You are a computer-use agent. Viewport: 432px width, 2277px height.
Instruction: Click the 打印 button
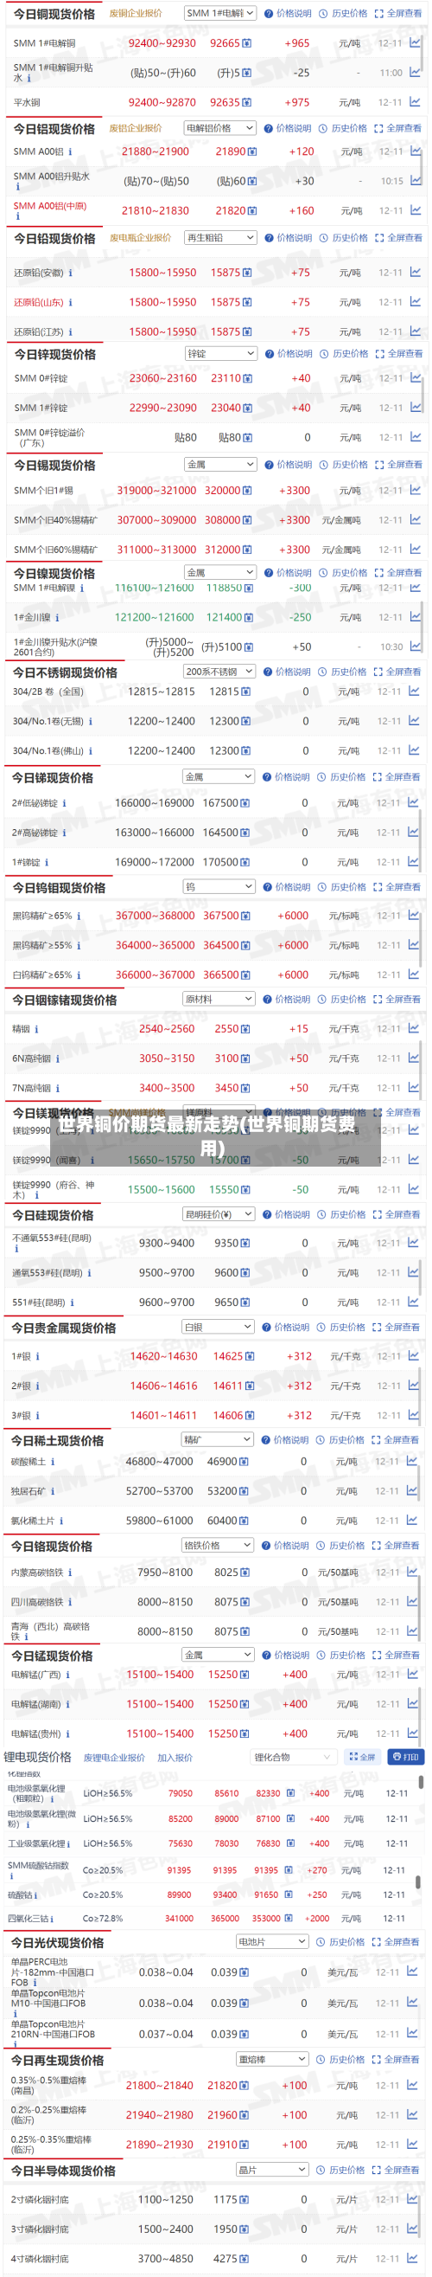(406, 1757)
